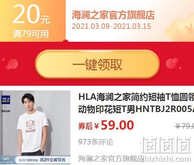Click the BRIGHT monkey print on the shirt

31,126
